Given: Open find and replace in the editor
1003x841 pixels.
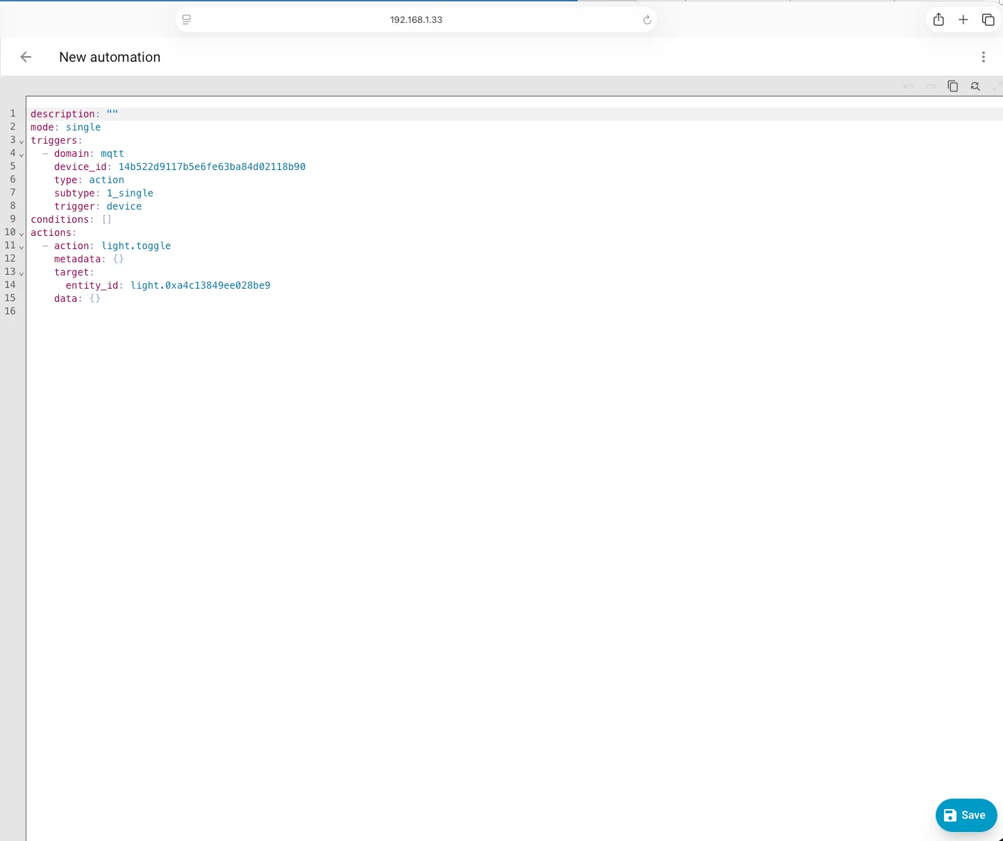Looking at the screenshot, I should (975, 86).
